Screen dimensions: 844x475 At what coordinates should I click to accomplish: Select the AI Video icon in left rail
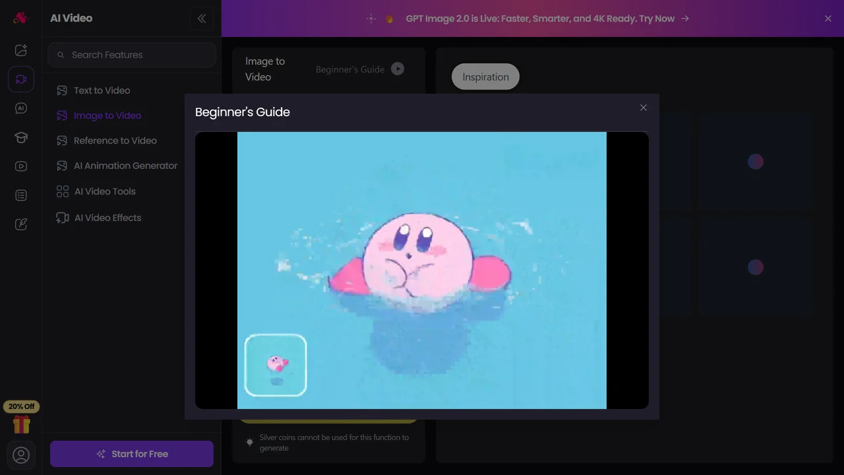21,79
